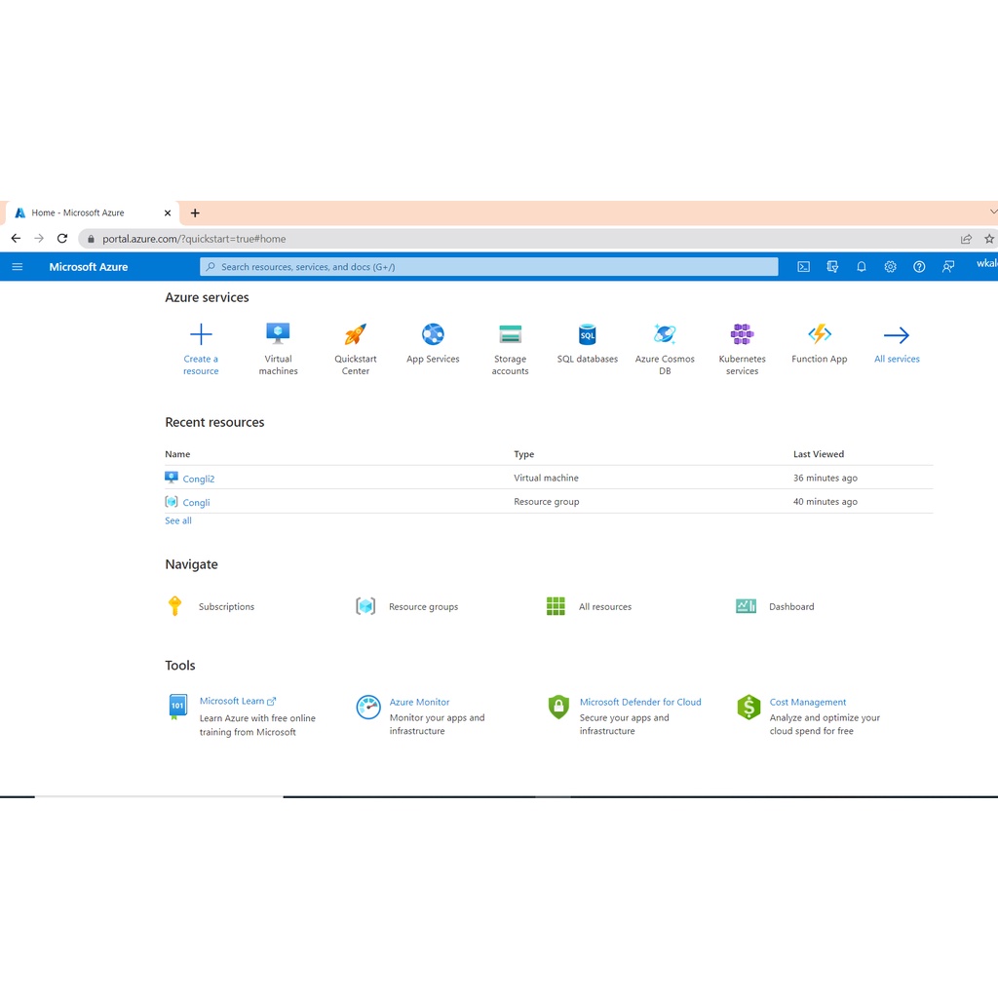Open the Congli2 virtual machine link
This screenshot has width=998, height=998.
click(x=199, y=479)
